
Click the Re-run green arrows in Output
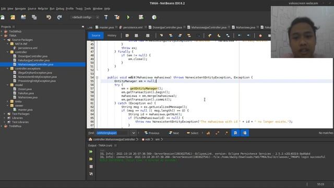[91, 152]
